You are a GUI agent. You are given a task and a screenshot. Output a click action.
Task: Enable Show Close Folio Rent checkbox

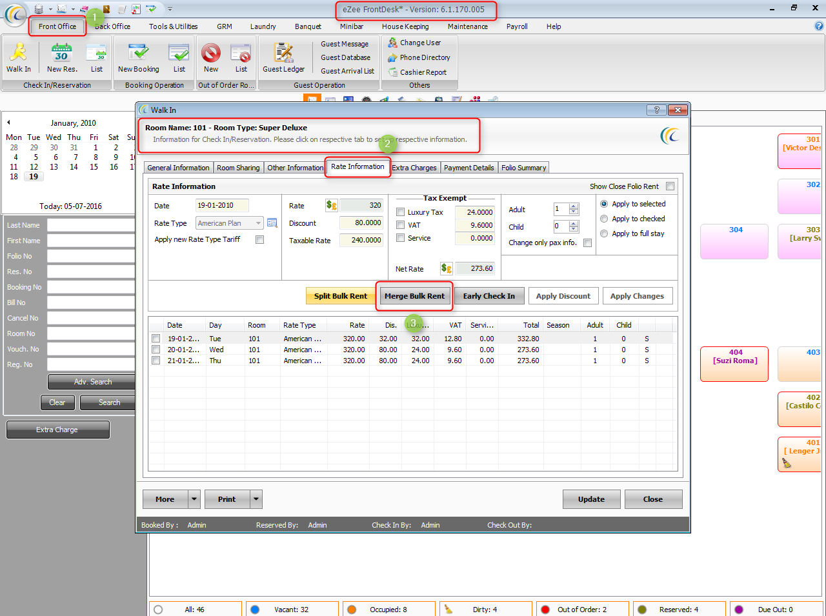click(x=670, y=186)
